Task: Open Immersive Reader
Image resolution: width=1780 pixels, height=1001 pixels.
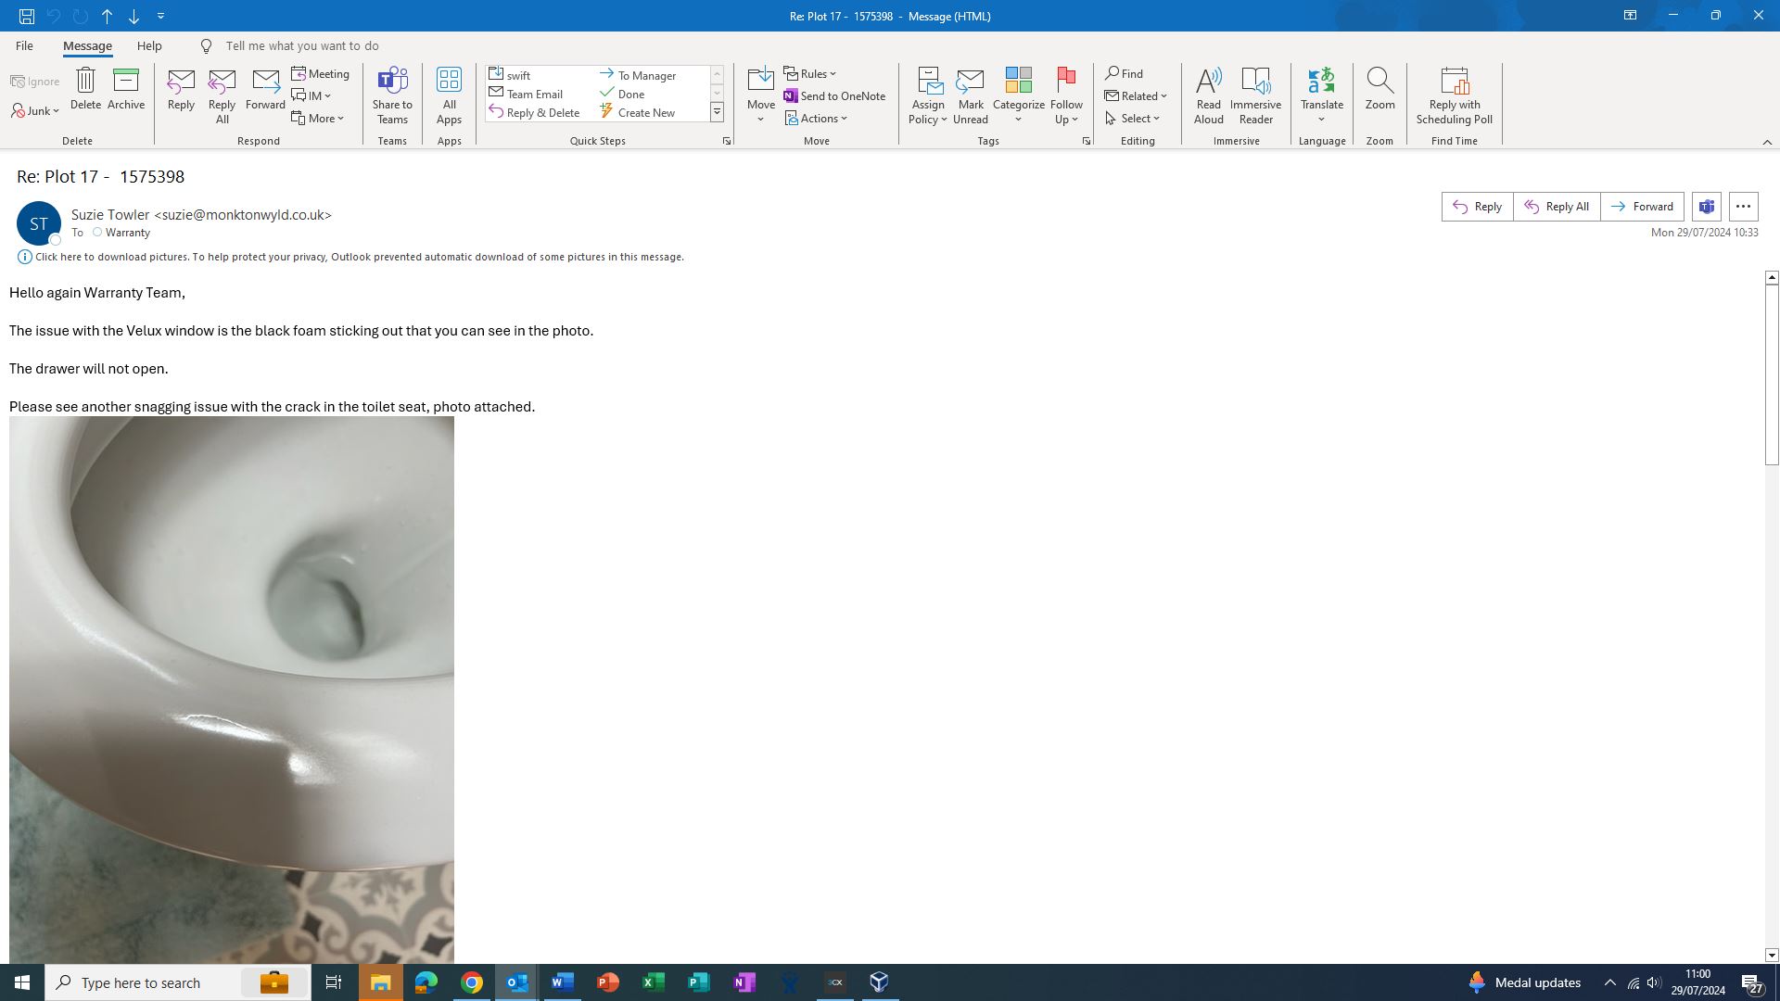Action: click(x=1255, y=82)
